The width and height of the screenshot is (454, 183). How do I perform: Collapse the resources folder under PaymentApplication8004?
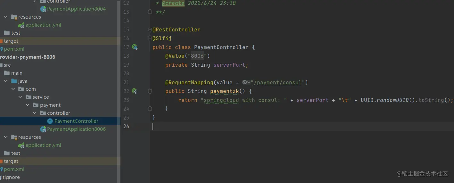point(6,17)
